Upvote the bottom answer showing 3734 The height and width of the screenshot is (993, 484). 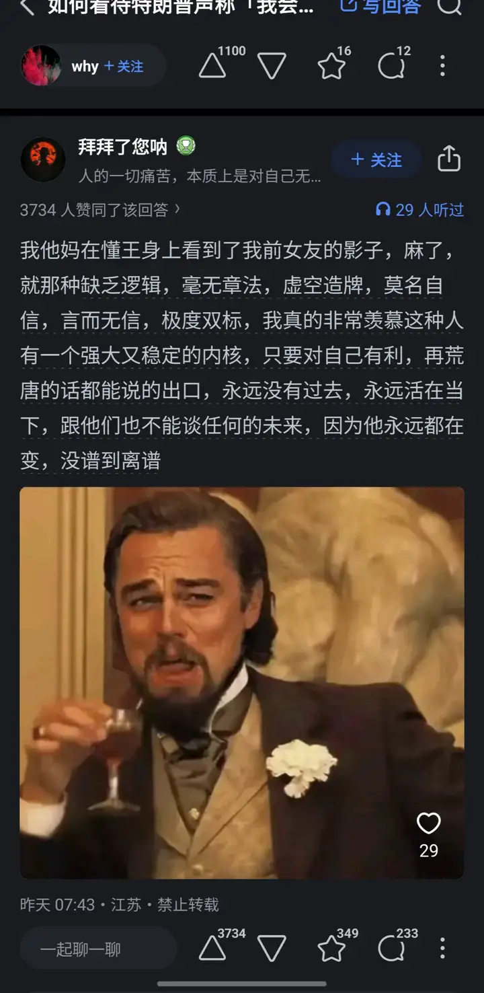click(212, 949)
